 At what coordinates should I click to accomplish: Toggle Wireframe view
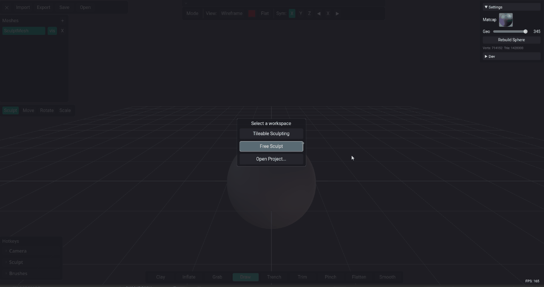coord(232,14)
